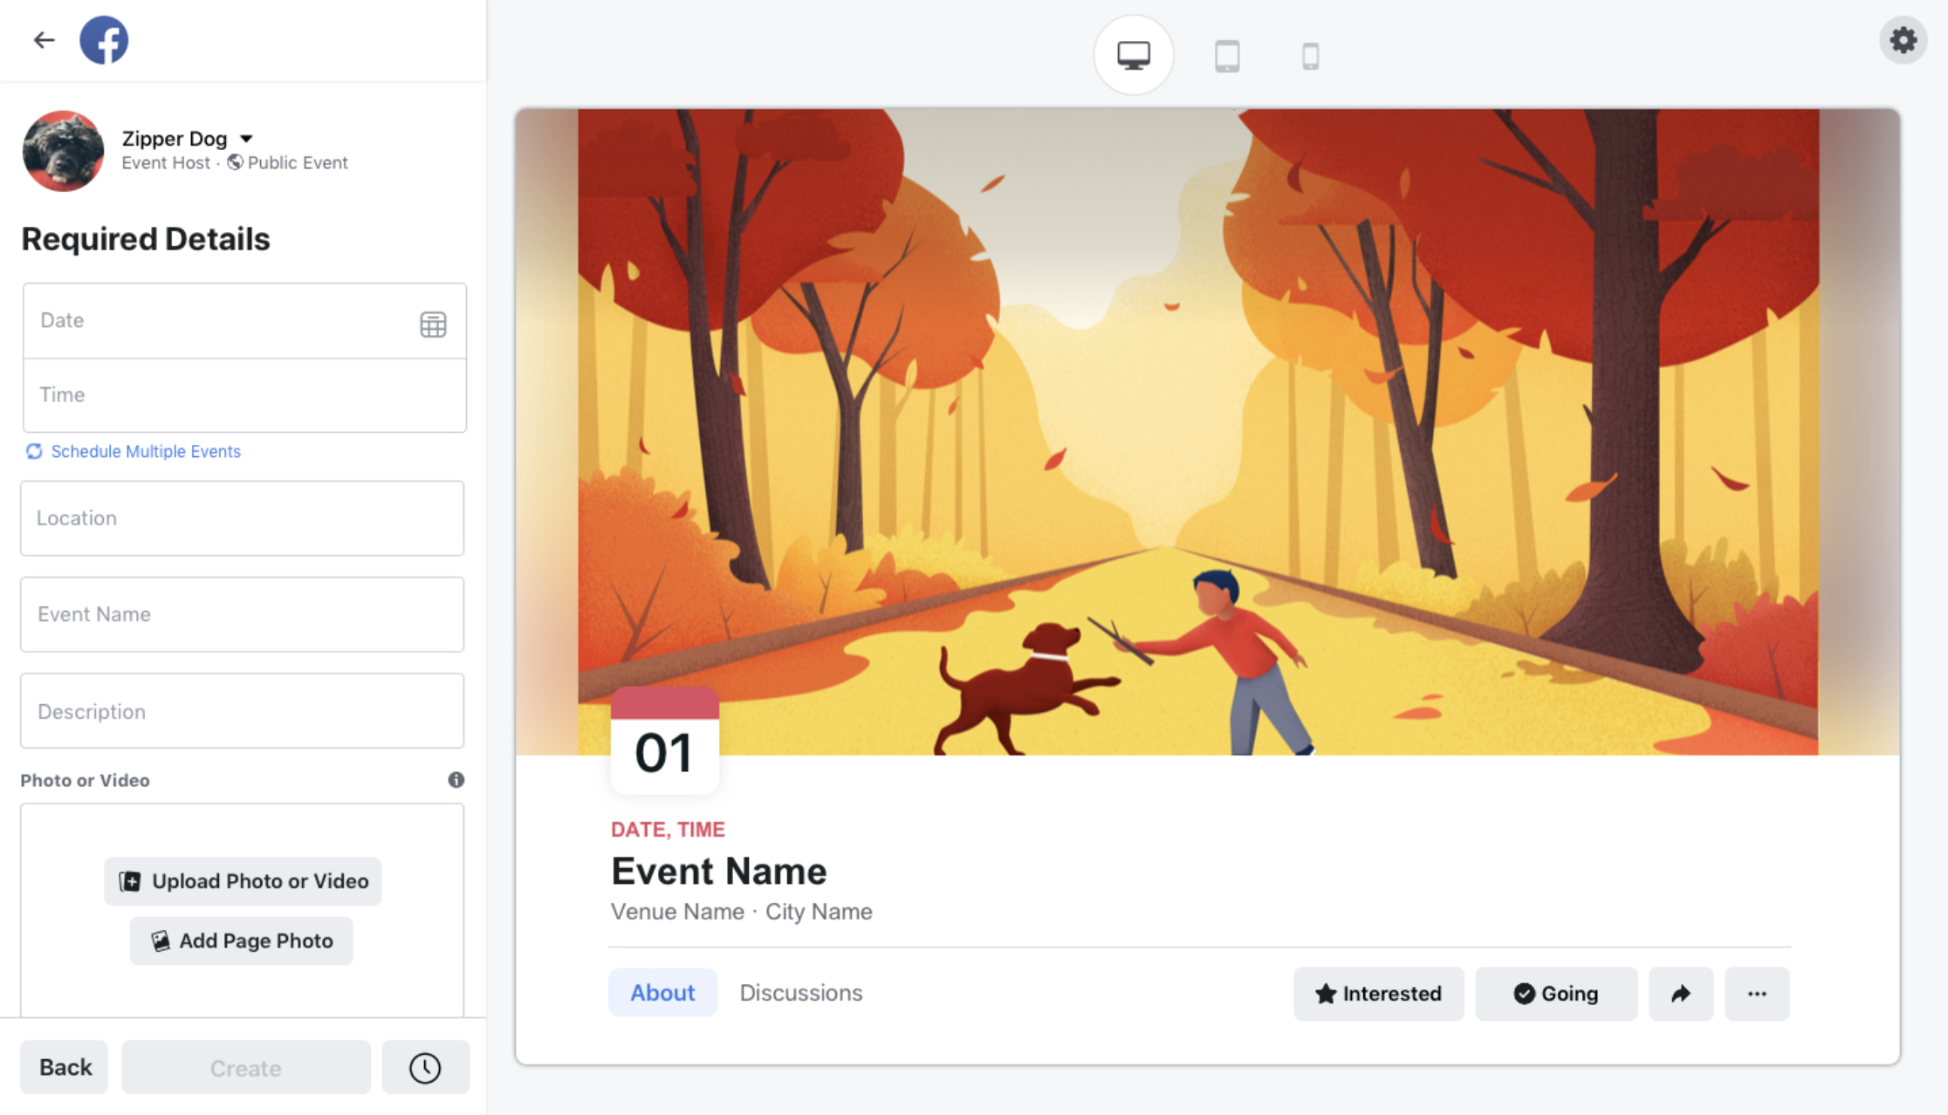Select the Discussions tab
Screen dimensions: 1948x1115
(801, 993)
